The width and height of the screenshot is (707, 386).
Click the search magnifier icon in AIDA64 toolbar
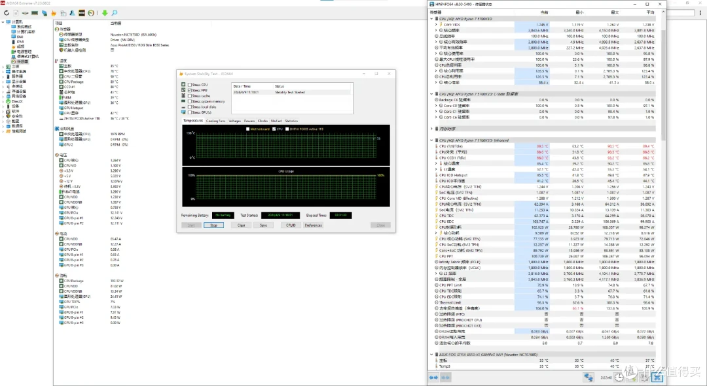pyautogui.click(x=114, y=12)
